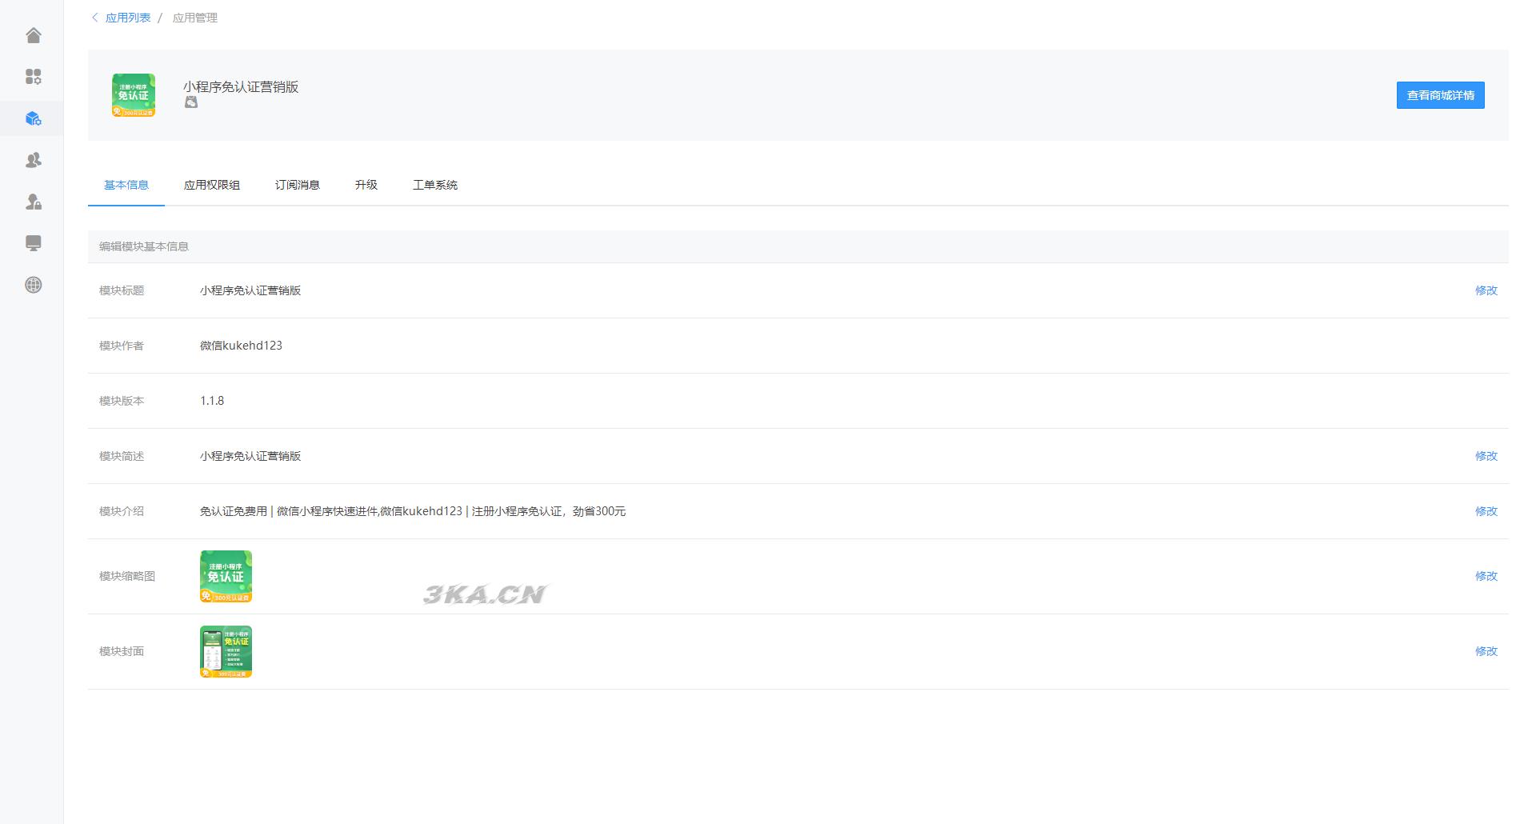The image size is (1532, 824).
Task: Click the WeChat mini program icon under title
Action: 191,102
